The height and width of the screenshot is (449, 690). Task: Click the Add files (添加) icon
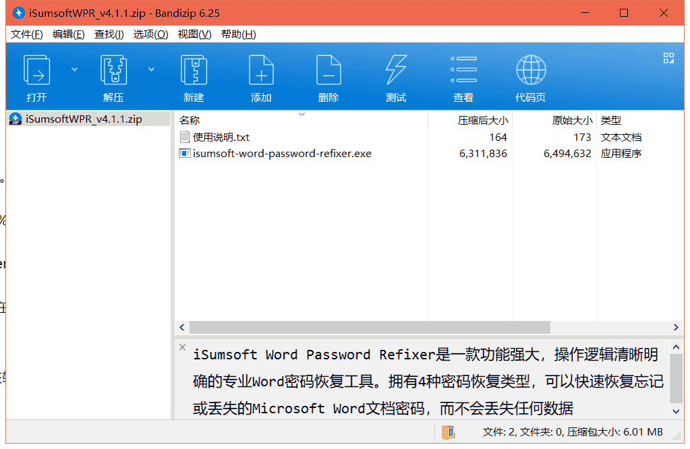click(x=261, y=70)
